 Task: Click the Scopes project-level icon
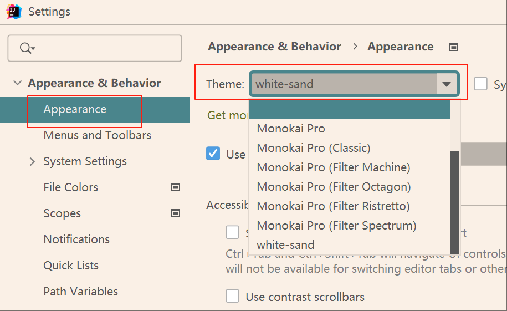tap(176, 213)
